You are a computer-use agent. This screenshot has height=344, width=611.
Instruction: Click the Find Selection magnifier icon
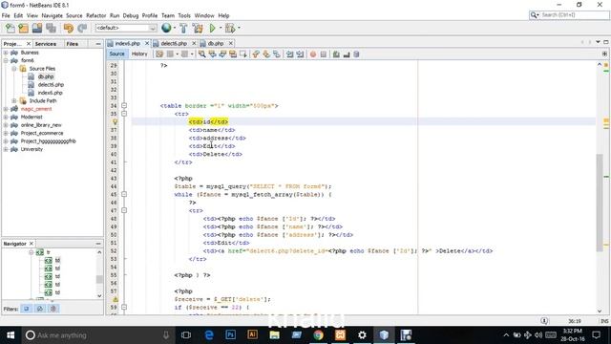(201, 54)
